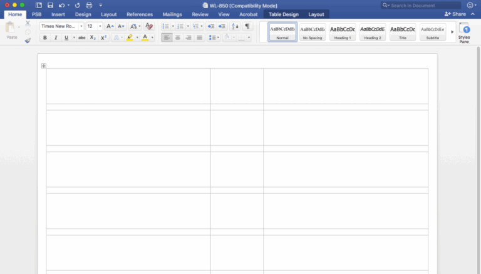Switch to the Design tab
The height and width of the screenshot is (274, 481).
[83, 14]
